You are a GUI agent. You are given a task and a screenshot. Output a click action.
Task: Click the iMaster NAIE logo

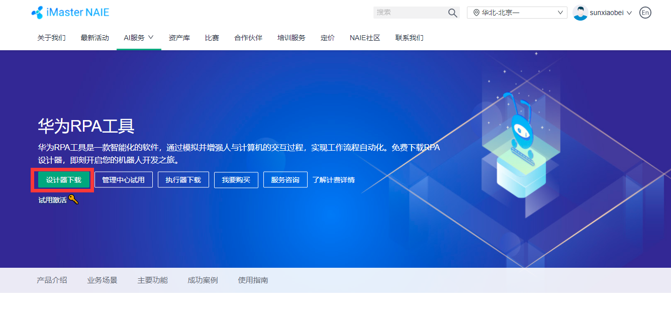[x=70, y=13]
